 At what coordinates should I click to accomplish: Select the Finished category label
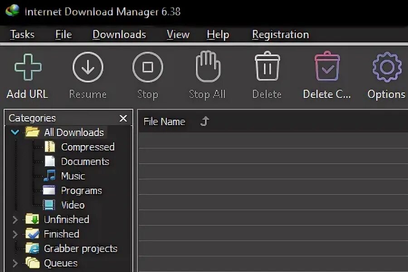point(62,234)
